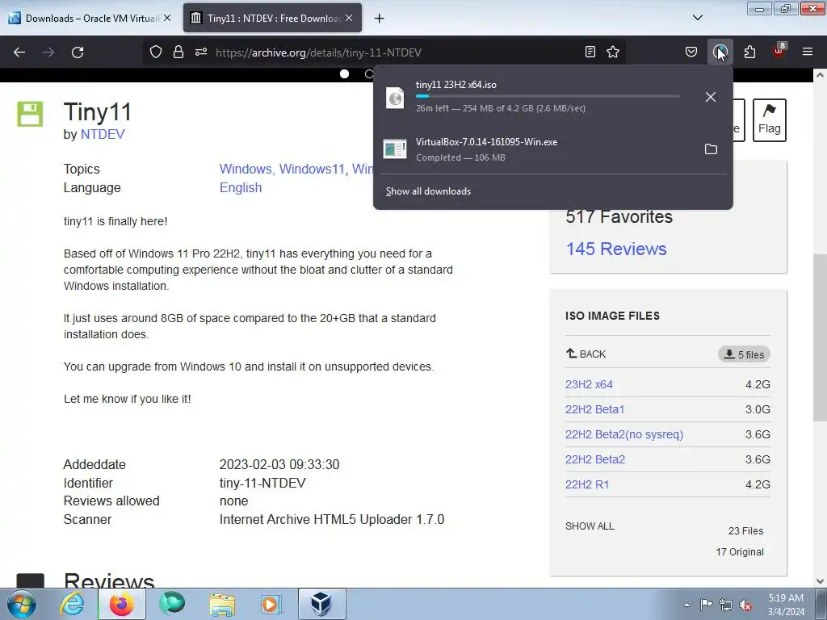Download the 22H2 R1 ISO
The width and height of the screenshot is (827, 620).
[587, 484]
